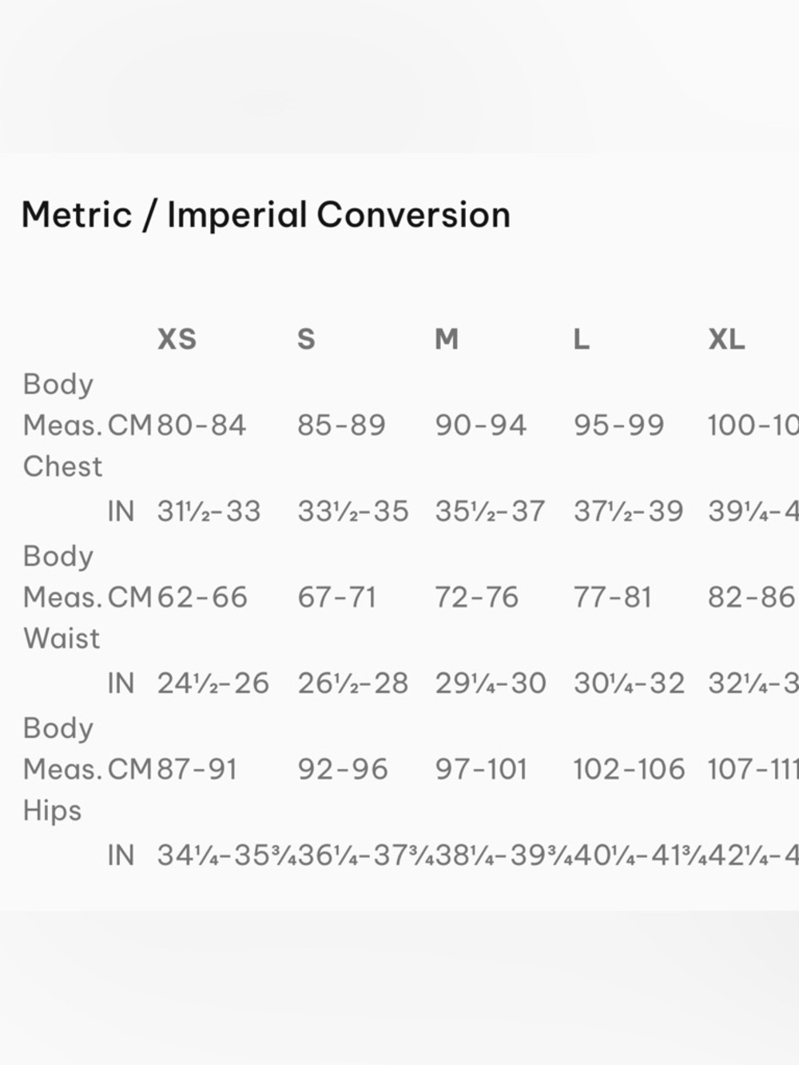Click waist value 72-76 for M

[x=476, y=597]
